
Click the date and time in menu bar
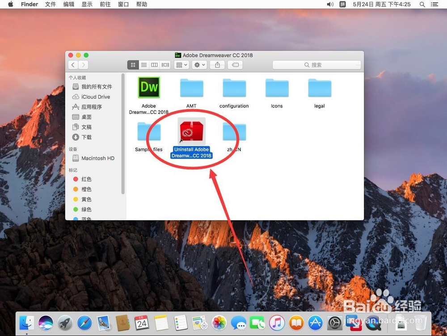click(x=382, y=4)
